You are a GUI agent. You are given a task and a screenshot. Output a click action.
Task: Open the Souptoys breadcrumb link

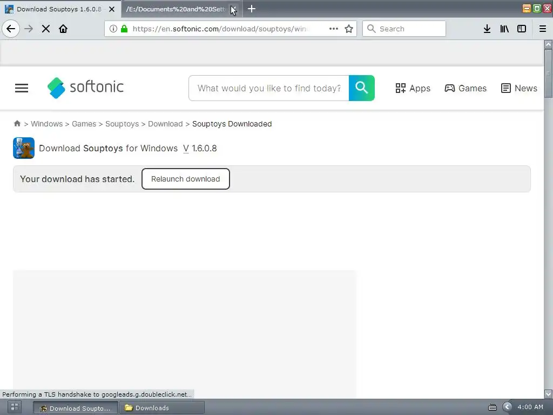[x=122, y=124]
